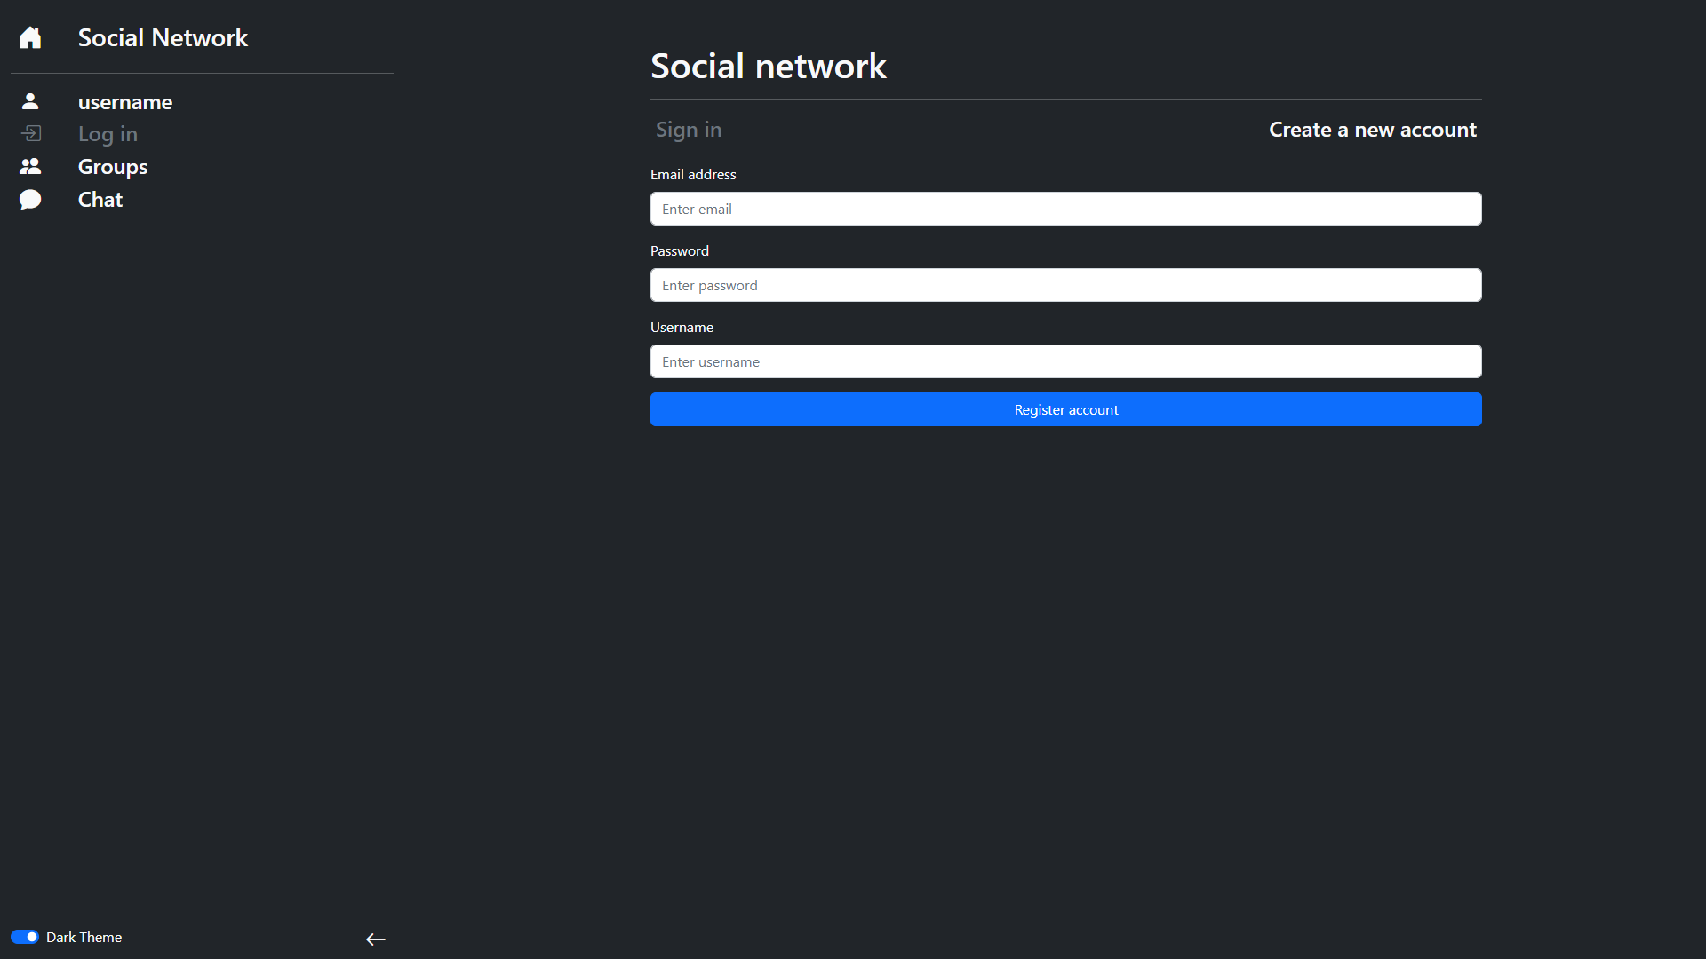This screenshot has height=959, width=1706.
Task: Click the home icon in sidebar
Action: [30, 37]
